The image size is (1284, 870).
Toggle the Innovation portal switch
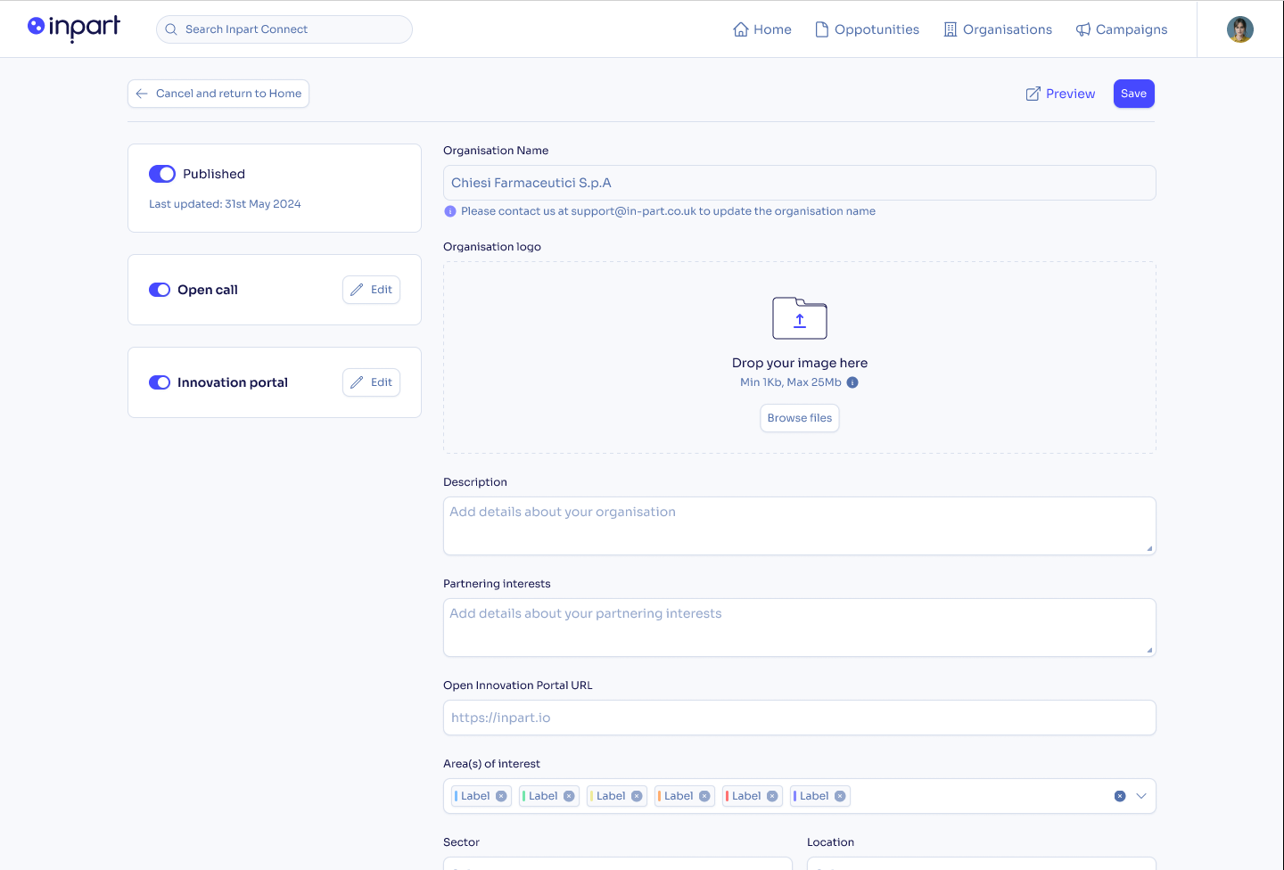pos(160,382)
